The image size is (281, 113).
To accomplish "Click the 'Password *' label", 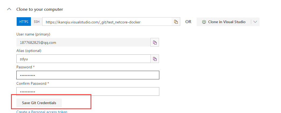I will [x=26, y=67].
